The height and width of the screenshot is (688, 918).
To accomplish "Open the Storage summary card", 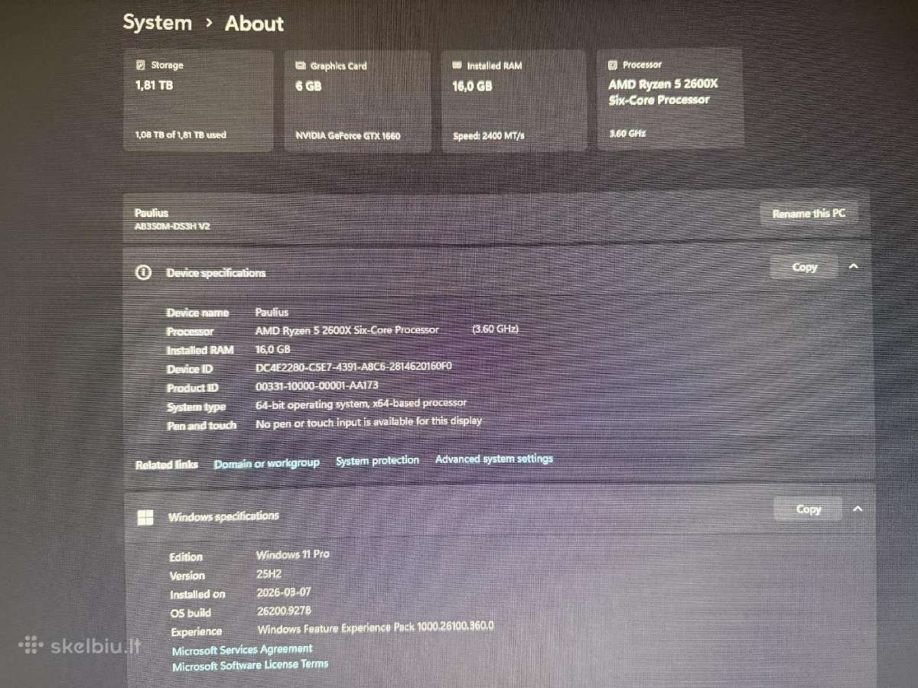I will [x=198, y=100].
